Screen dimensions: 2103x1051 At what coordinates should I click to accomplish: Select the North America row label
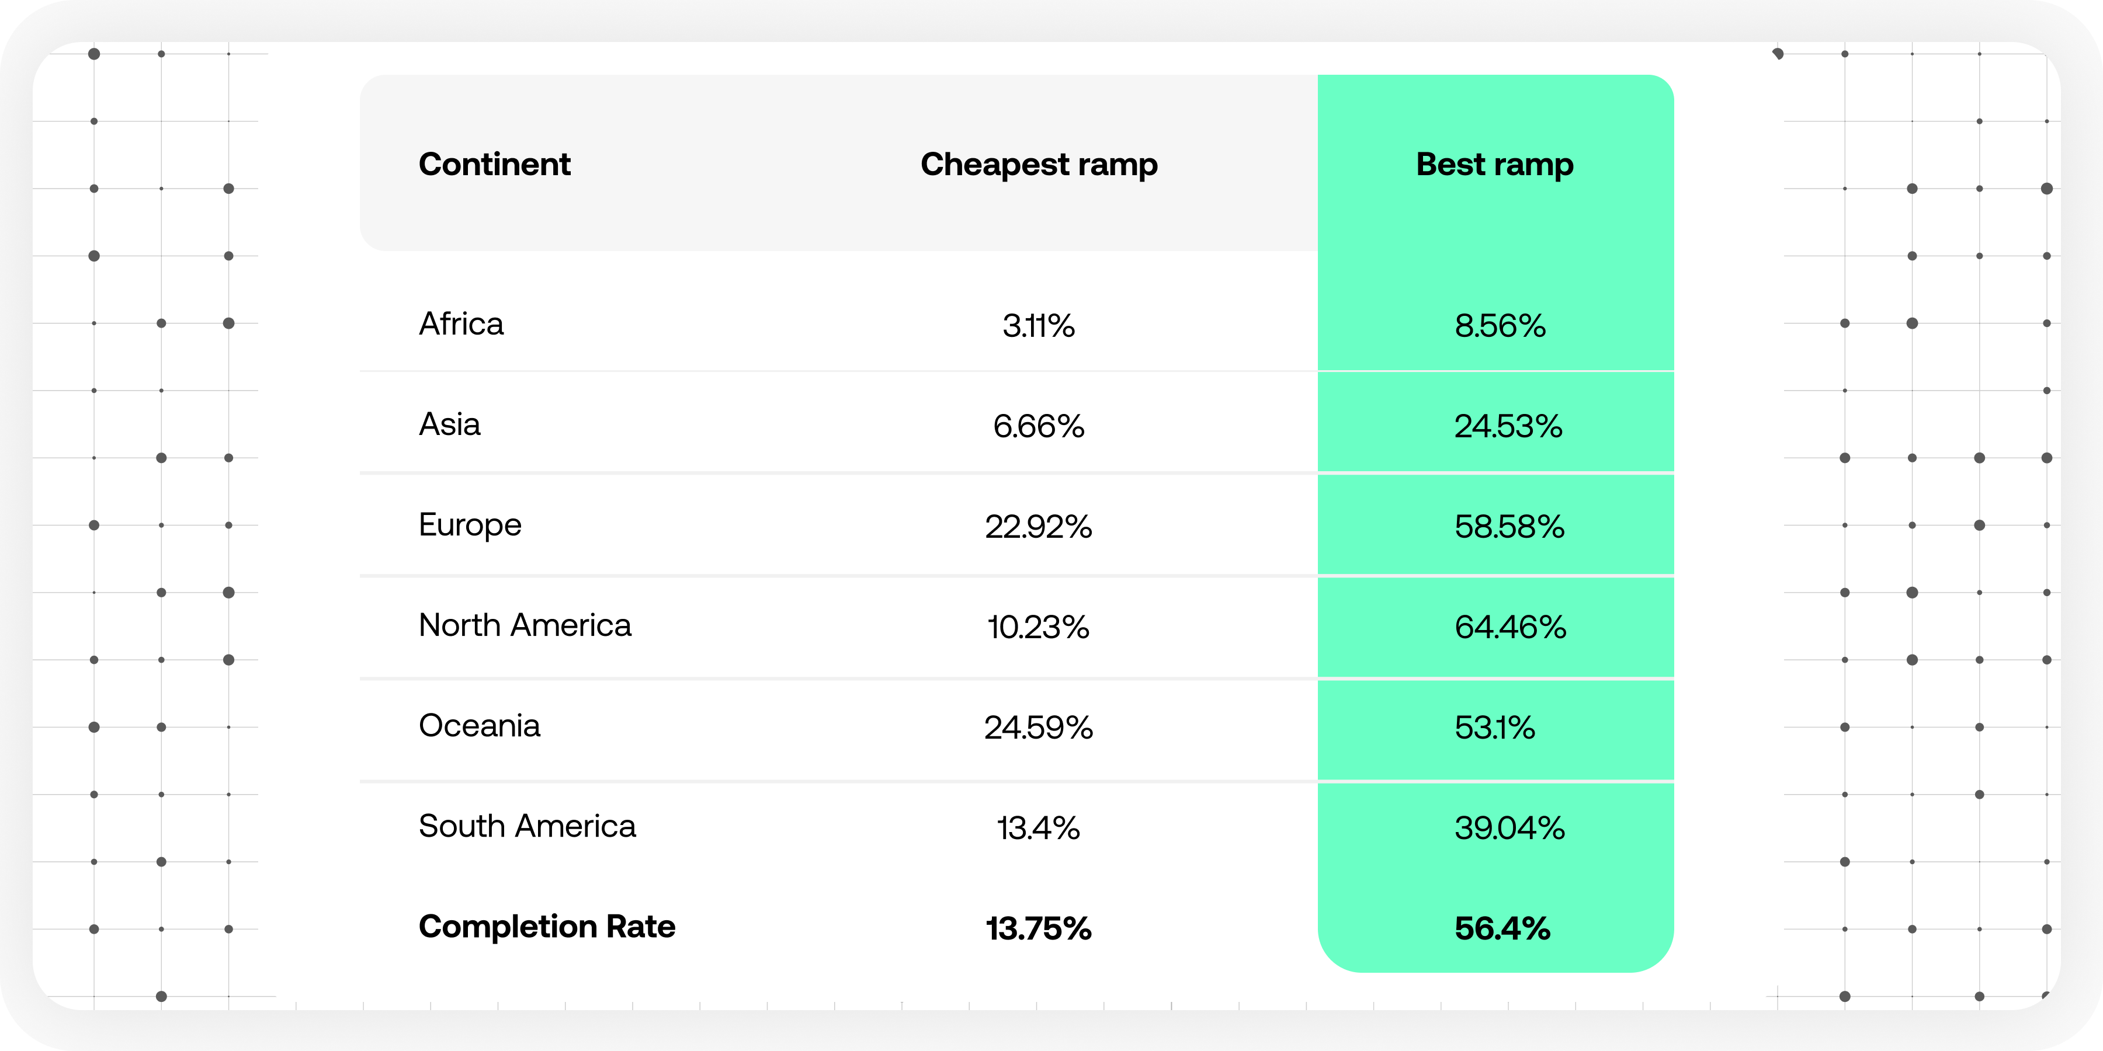pos(525,625)
